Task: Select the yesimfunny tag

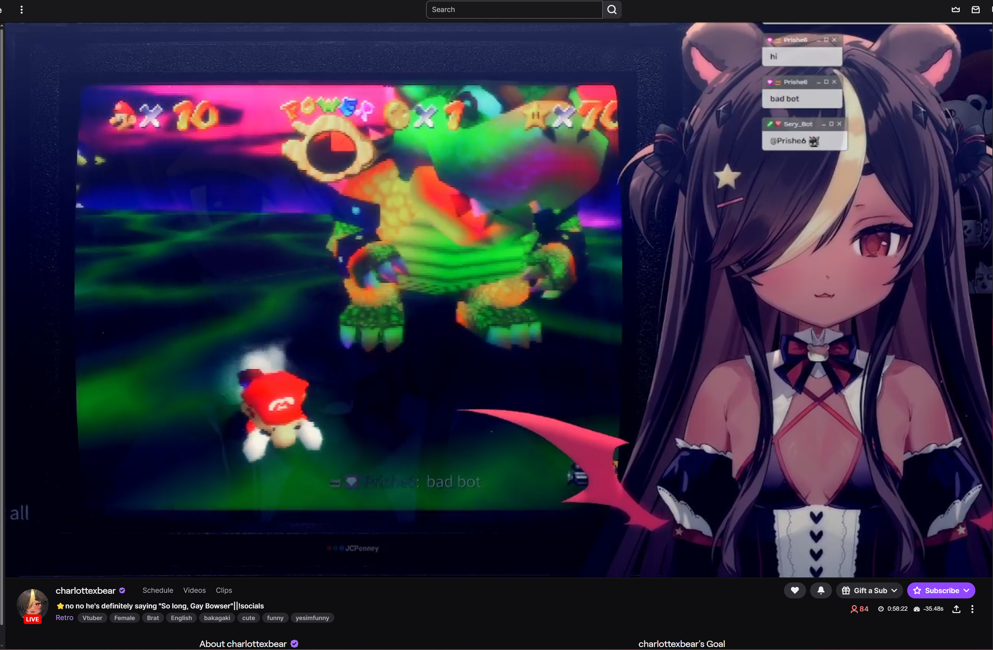Action: [312, 618]
